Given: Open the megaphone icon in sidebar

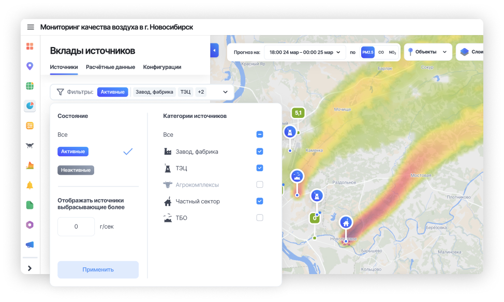Looking at the screenshot, I should point(29,245).
